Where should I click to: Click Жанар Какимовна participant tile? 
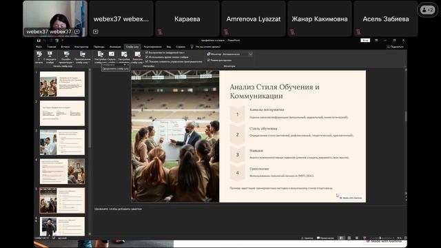pyautogui.click(x=320, y=19)
